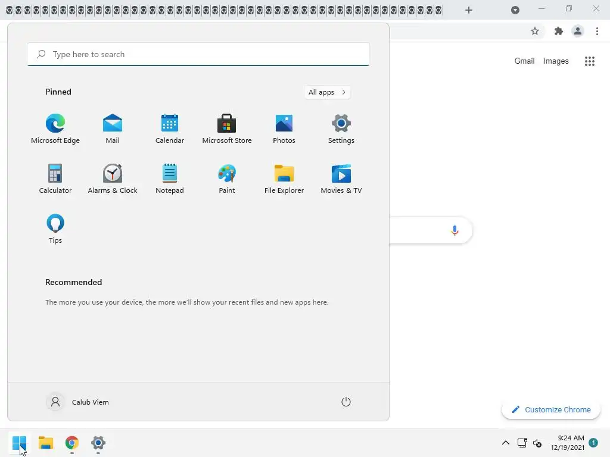
Task: Start voice search with the microphone
Action: pos(455,230)
